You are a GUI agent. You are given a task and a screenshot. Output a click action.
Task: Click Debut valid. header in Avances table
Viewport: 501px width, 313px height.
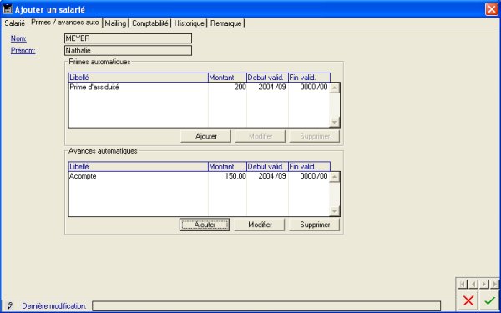(268, 166)
